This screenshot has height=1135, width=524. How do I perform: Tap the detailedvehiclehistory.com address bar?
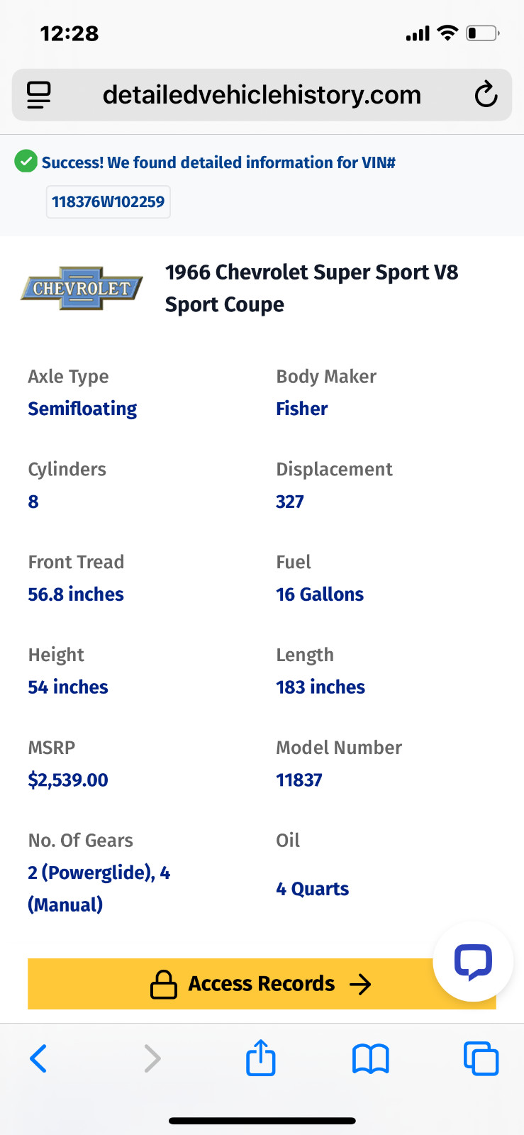click(x=262, y=95)
